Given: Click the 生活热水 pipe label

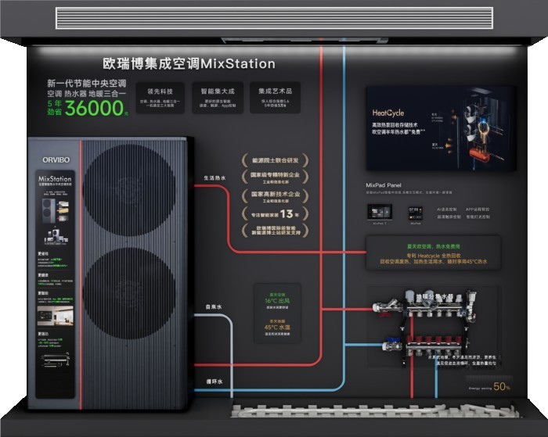Looking at the screenshot, I should pyautogui.click(x=214, y=177).
